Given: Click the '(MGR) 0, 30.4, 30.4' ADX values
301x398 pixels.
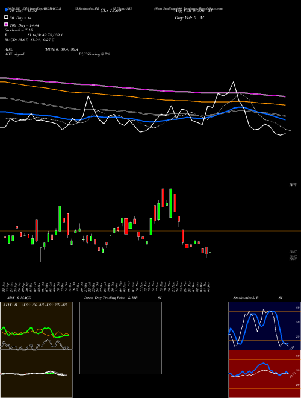Looking at the screenshot, I should (x=61, y=49).
